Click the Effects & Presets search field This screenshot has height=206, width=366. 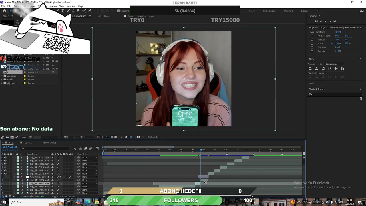click(335, 94)
